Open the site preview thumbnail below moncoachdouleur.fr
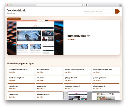 [77, 96]
